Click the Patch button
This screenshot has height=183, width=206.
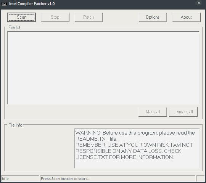[x=89, y=17]
